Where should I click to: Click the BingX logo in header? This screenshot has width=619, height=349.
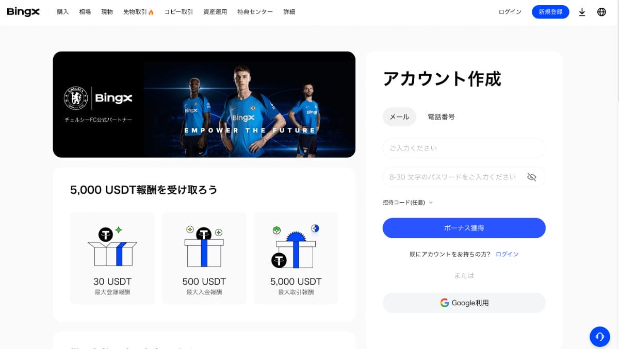(x=23, y=12)
